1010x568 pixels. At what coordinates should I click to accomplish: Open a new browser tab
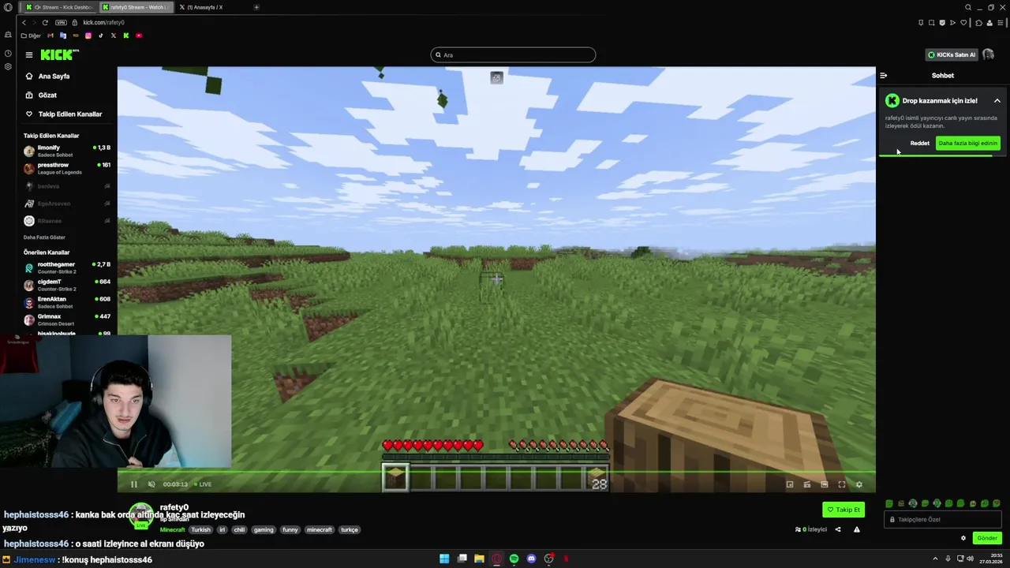(256, 7)
